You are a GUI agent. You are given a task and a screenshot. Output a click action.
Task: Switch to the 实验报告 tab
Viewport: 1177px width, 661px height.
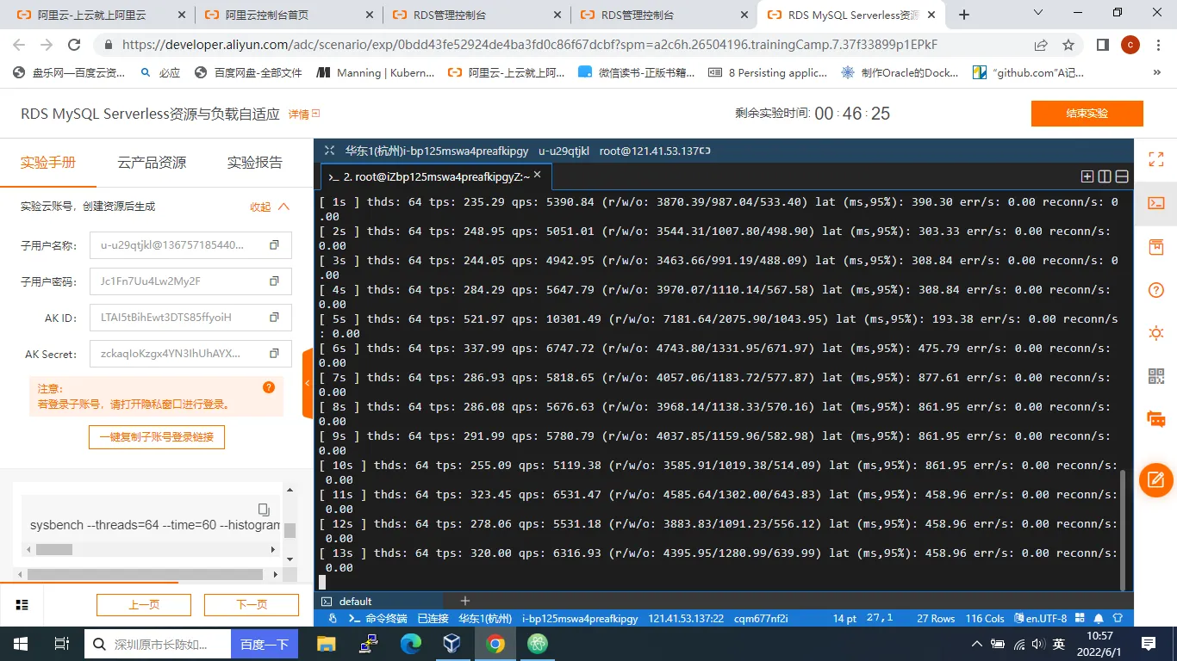pyautogui.click(x=254, y=163)
